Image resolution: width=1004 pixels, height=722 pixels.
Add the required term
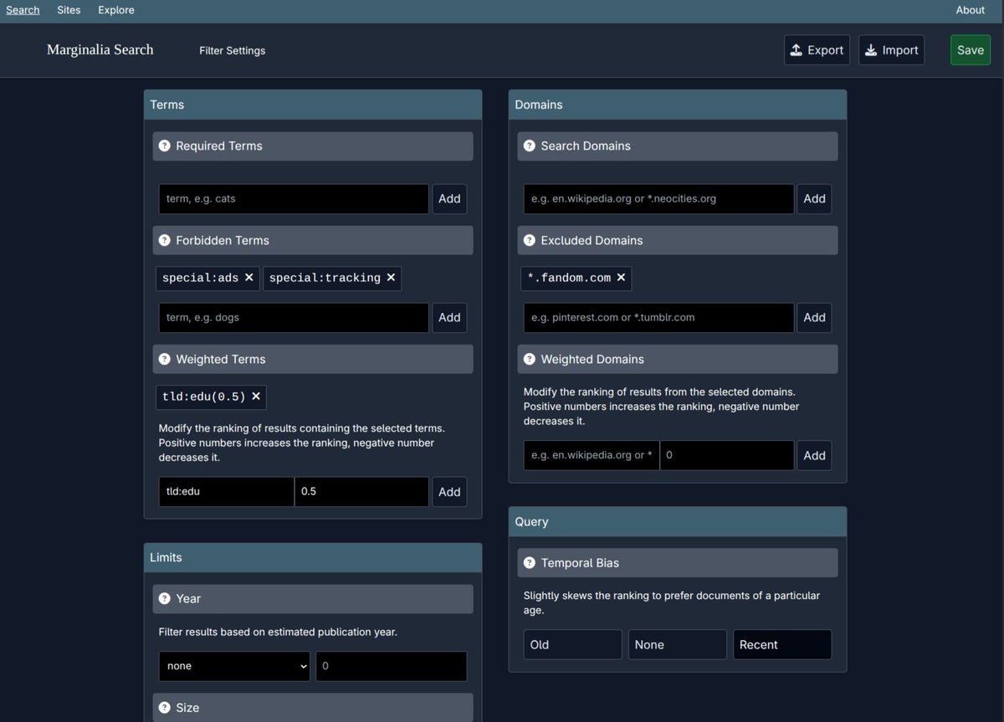449,198
